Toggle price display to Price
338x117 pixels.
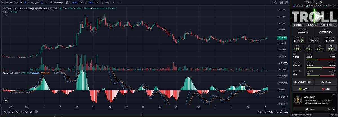coord(75,3)
